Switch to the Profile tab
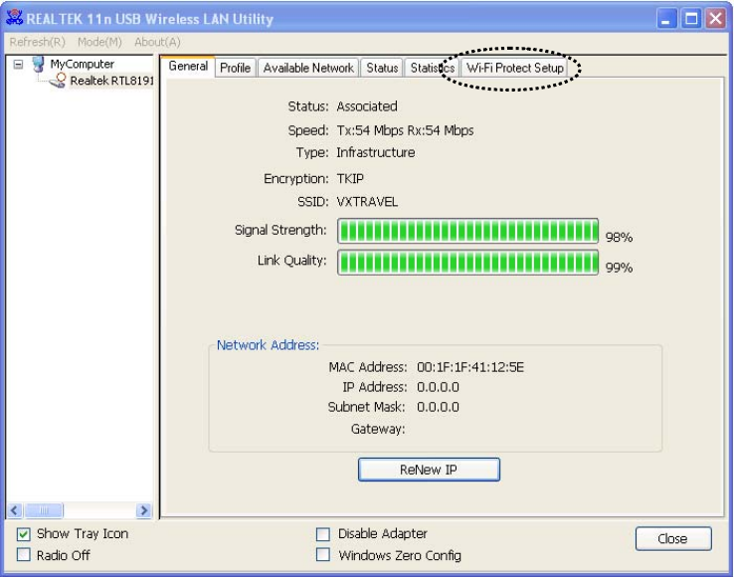 click(x=236, y=68)
